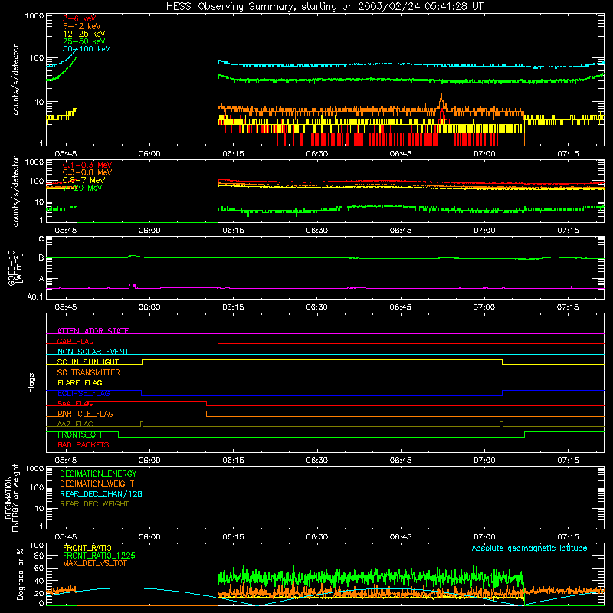Viewport: 613px width, 613px height.
Task: Click the yellow 0.8-7 MeV legend label
Action: 84,180
